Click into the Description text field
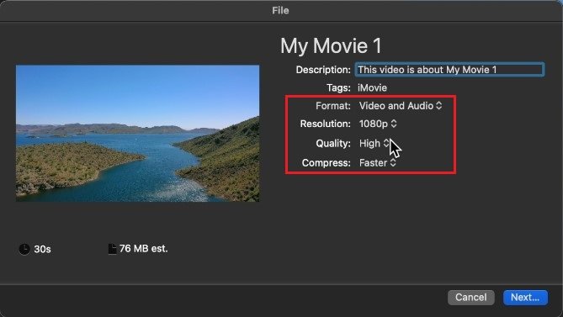The image size is (563, 317). [450, 70]
